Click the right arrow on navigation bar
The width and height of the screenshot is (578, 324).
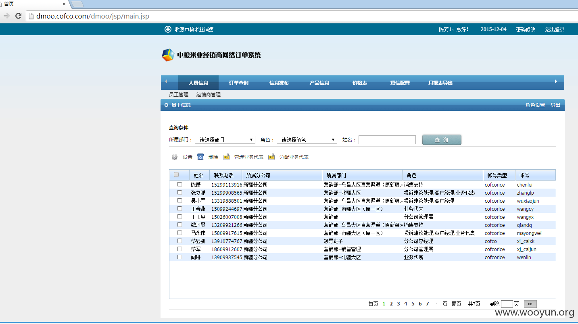pyautogui.click(x=556, y=81)
